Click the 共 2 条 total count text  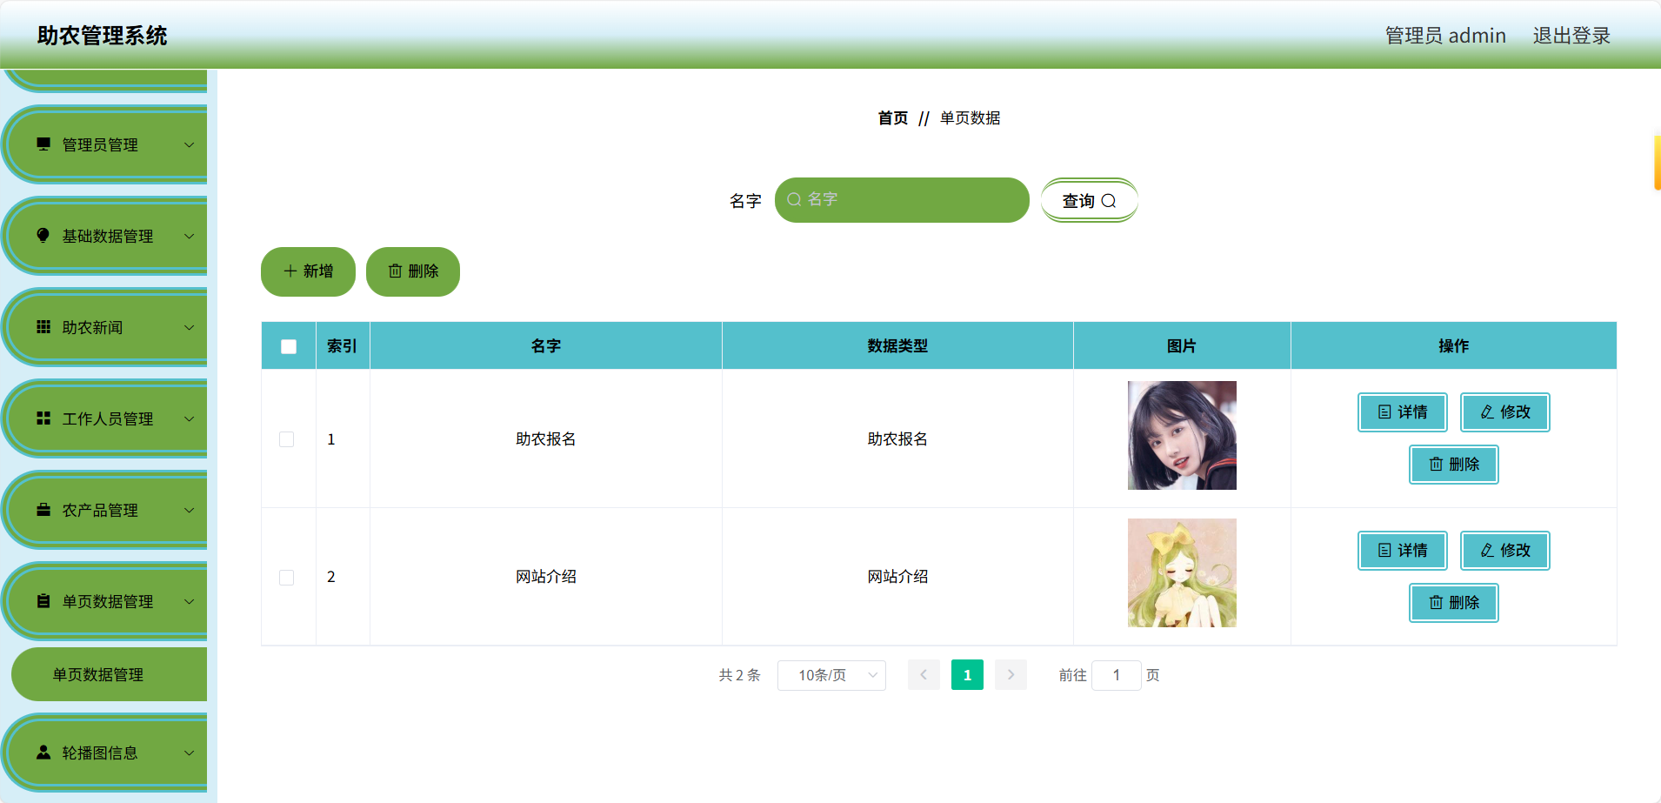coord(740,675)
